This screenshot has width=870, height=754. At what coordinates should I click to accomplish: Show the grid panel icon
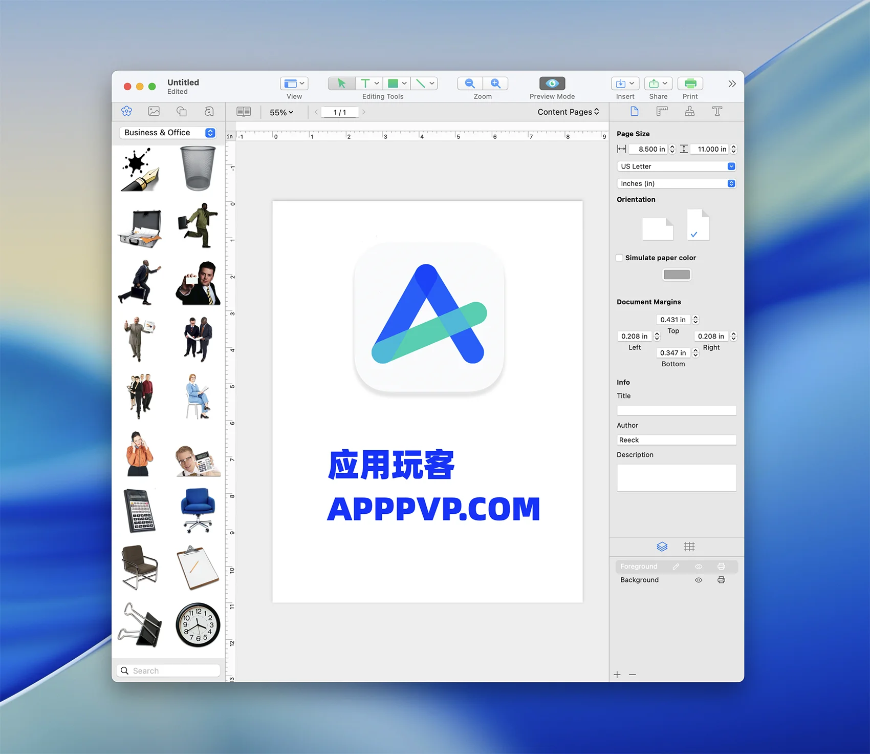coord(689,547)
